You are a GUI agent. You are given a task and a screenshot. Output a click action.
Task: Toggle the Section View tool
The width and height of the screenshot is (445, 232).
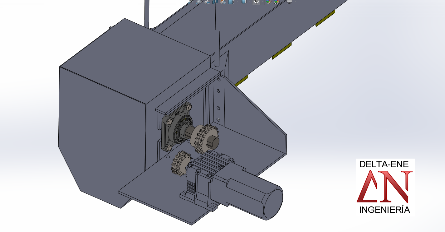(215, 2)
